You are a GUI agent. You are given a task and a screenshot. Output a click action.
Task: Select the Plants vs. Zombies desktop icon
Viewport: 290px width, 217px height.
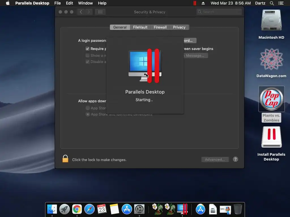click(x=271, y=99)
